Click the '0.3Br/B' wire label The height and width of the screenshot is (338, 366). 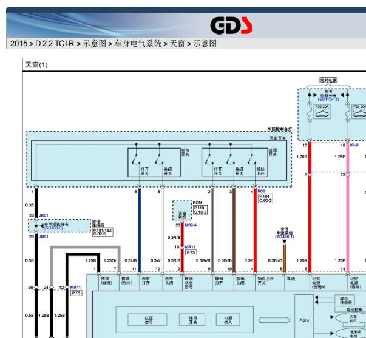coord(225,260)
